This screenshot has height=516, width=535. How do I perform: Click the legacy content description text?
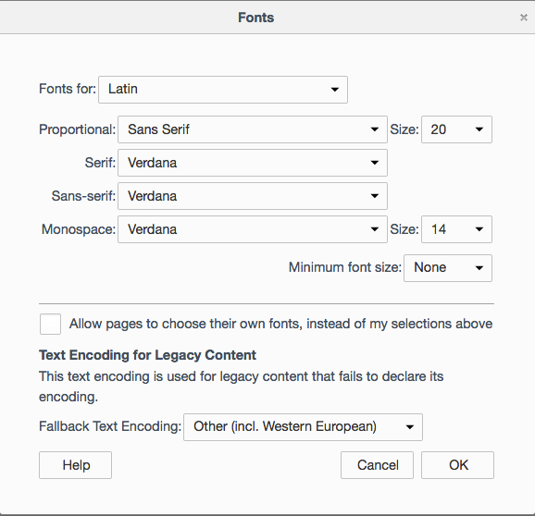point(242,387)
